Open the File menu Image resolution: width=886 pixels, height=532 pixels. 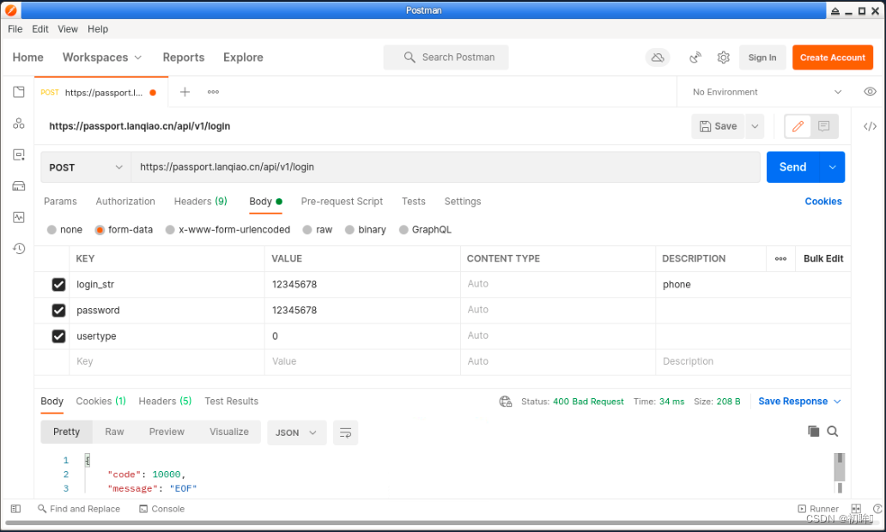point(15,29)
